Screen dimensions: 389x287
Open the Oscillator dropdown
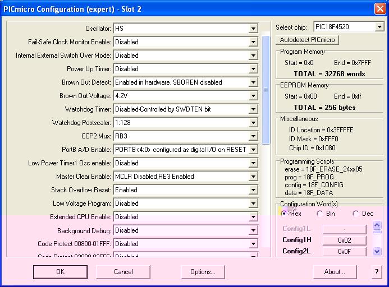253,29
